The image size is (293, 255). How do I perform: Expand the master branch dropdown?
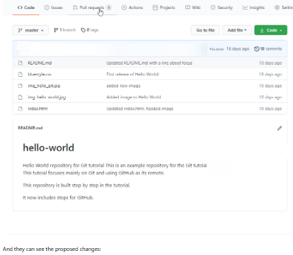(x=31, y=30)
